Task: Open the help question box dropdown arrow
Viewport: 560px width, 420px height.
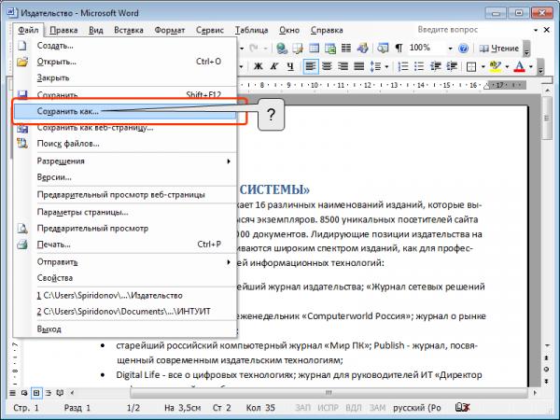Action: [x=536, y=31]
